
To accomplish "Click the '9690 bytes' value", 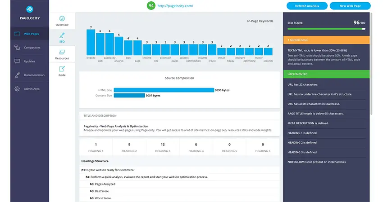I will [222, 90].
